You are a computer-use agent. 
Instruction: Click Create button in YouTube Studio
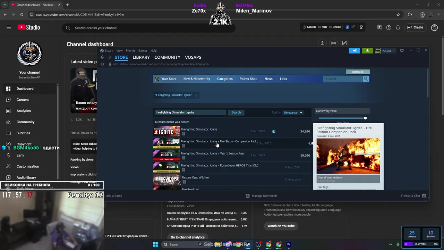[415, 27]
